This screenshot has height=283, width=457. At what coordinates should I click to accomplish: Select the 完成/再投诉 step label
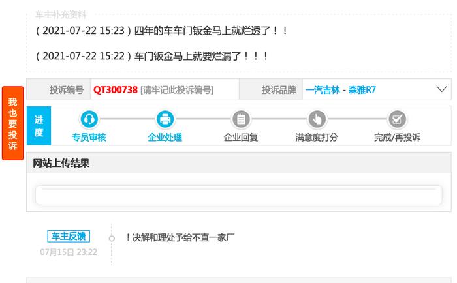click(x=397, y=137)
